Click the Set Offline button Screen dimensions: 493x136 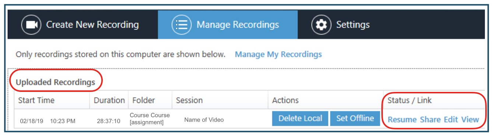[355, 118]
